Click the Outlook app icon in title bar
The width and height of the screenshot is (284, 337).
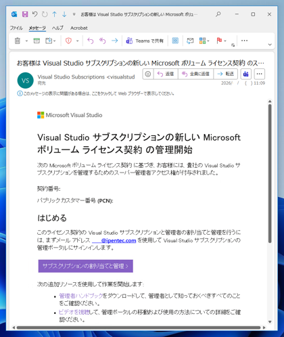(14, 14)
